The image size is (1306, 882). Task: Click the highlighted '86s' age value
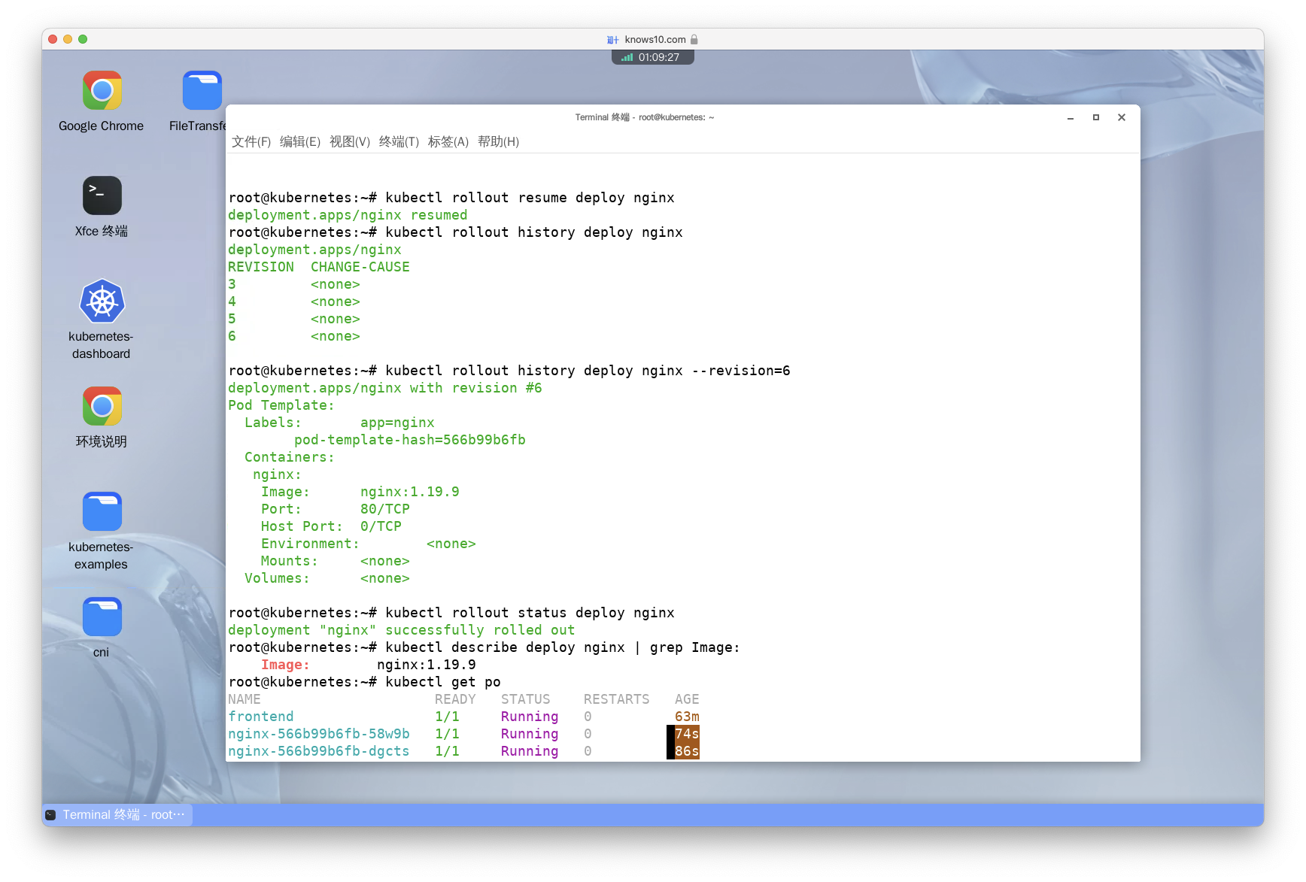(x=687, y=751)
